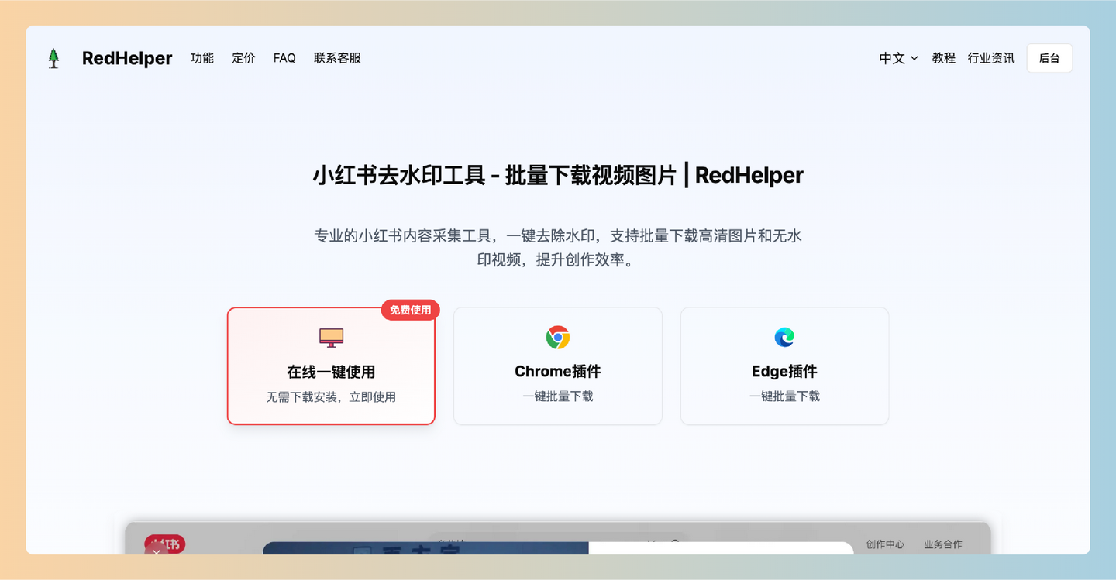Click the monitor icon on the 在线一键使用 card
The image size is (1116, 580).
tap(331, 337)
